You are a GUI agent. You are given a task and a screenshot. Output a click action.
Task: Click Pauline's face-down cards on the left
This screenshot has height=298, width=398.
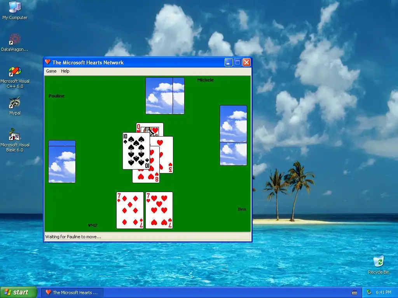62,162
